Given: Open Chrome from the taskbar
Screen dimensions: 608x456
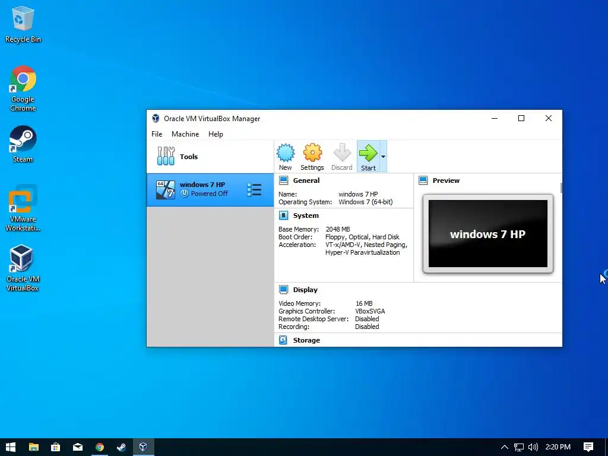Looking at the screenshot, I should pyautogui.click(x=100, y=447).
